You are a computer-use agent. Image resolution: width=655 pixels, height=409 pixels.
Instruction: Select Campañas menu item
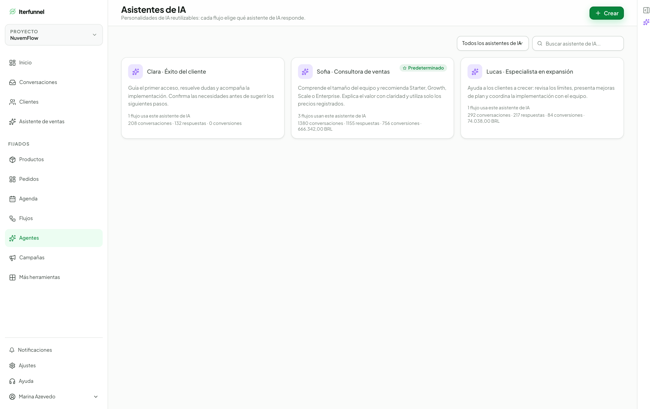tap(54, 257)
